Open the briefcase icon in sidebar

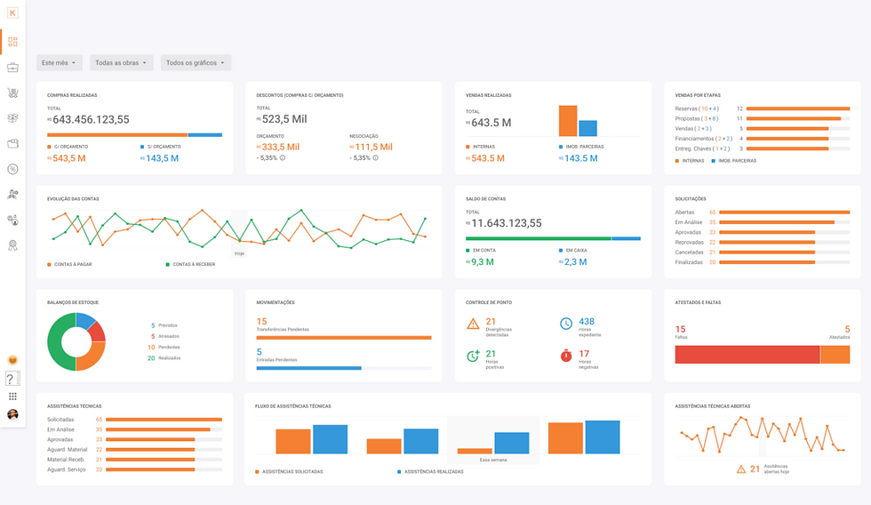pyautogui.click(x=12, y=68)
